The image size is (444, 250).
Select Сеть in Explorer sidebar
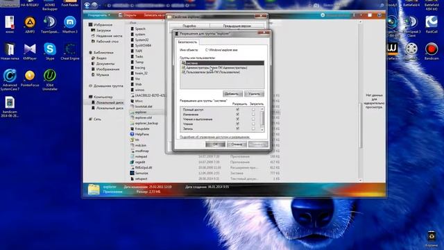95,119
